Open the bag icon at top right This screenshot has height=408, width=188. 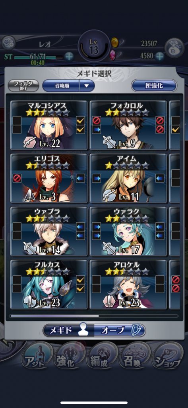[x=174, y=47]
